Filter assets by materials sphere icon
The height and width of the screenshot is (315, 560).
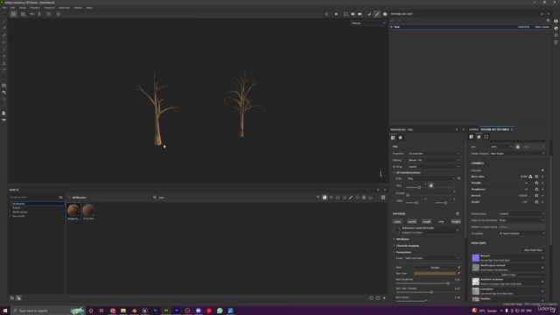(325, 197)
